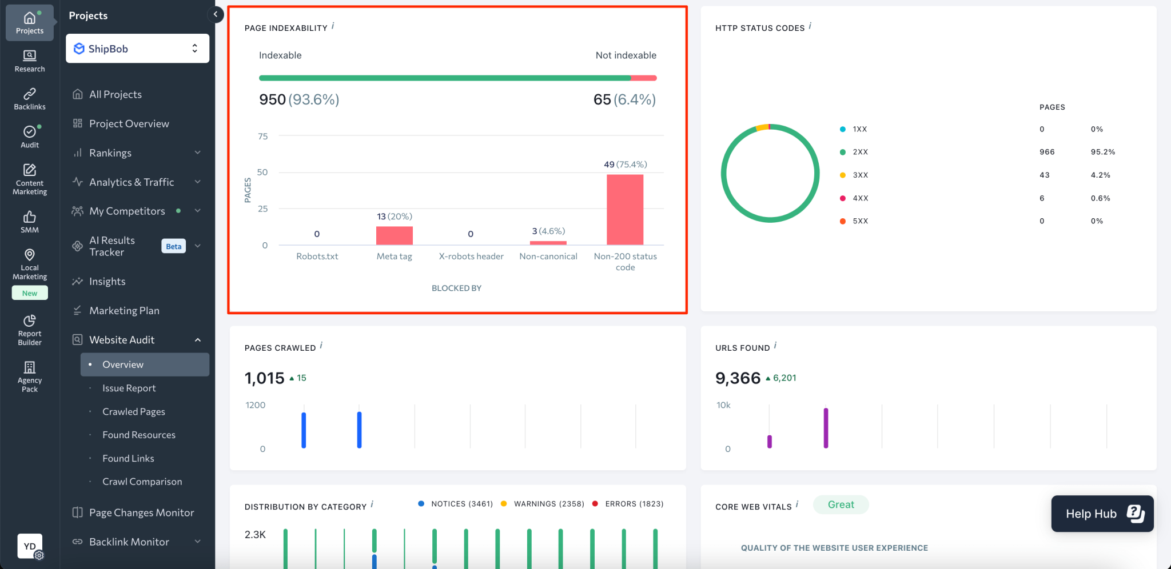Open Content Marketing from the icon rail
Viewport: 1171px width, 569px height.
click(29, 179)
